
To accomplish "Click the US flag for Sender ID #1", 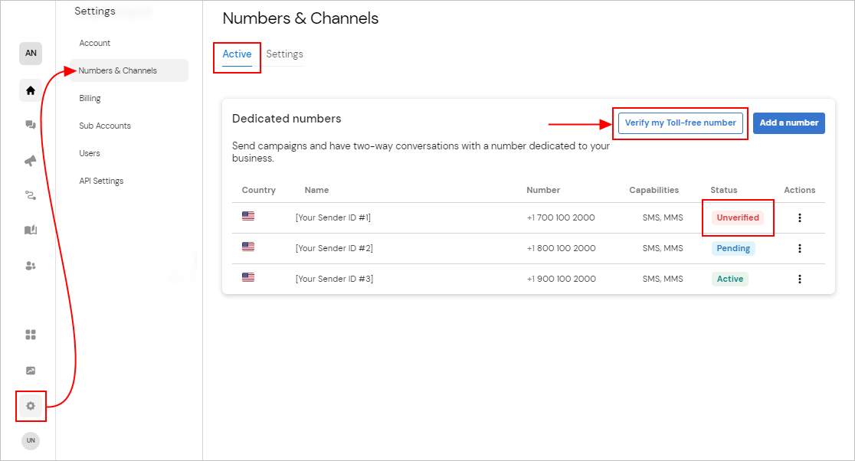I will click(x=247, y=215).
